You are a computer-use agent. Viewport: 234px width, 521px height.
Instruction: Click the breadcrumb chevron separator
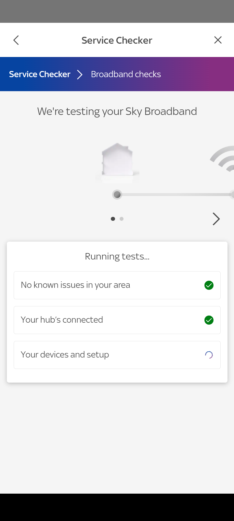tap(79, 74)
